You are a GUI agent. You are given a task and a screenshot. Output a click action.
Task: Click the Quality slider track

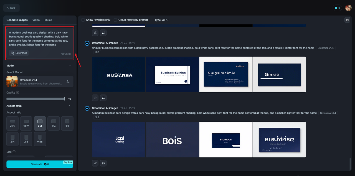(x=35, y=99)
